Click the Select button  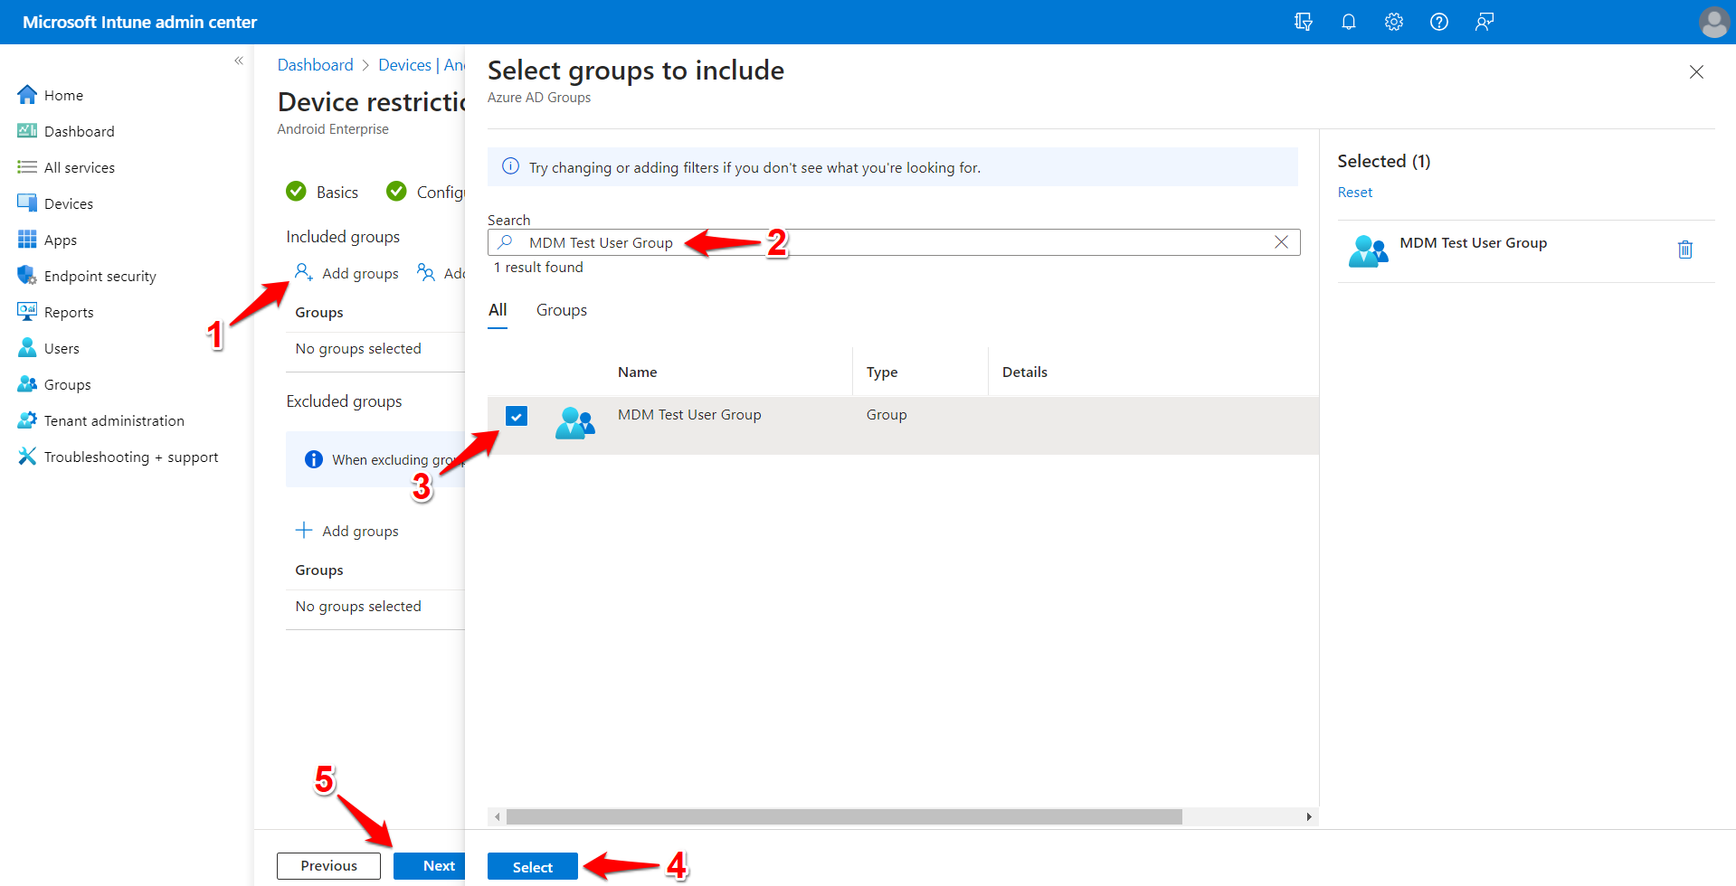pos(532,865)
